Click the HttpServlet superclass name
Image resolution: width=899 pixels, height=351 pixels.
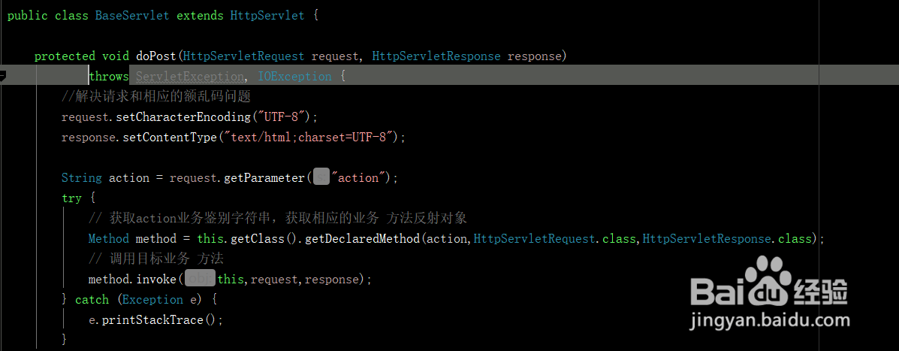(x=267, y=16)
